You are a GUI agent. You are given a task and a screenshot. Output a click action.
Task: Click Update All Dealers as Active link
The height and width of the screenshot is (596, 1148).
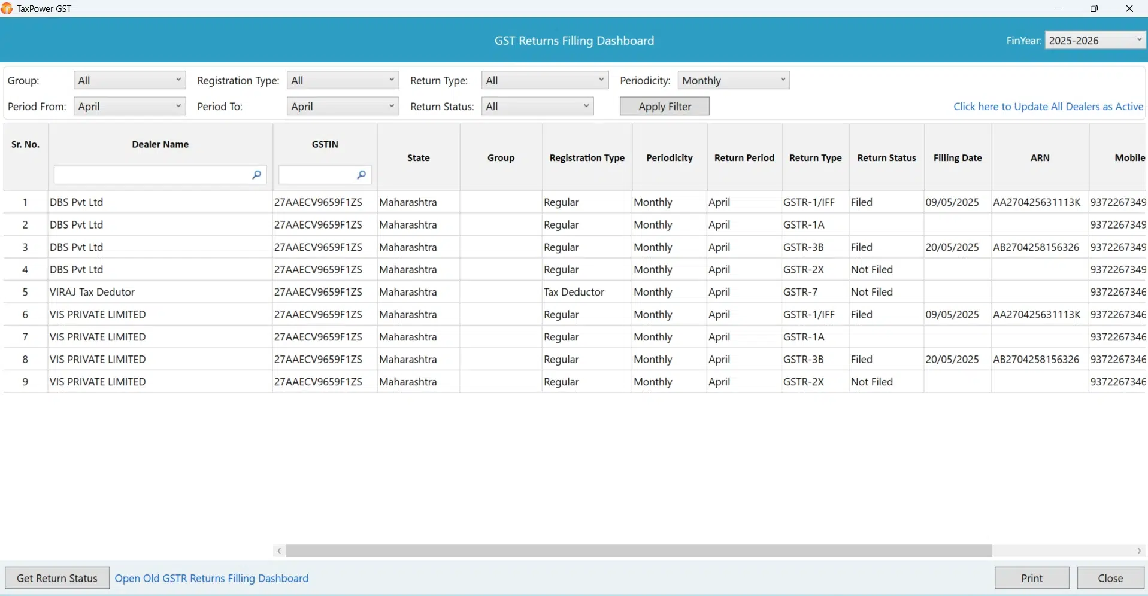coord(1048,107)
